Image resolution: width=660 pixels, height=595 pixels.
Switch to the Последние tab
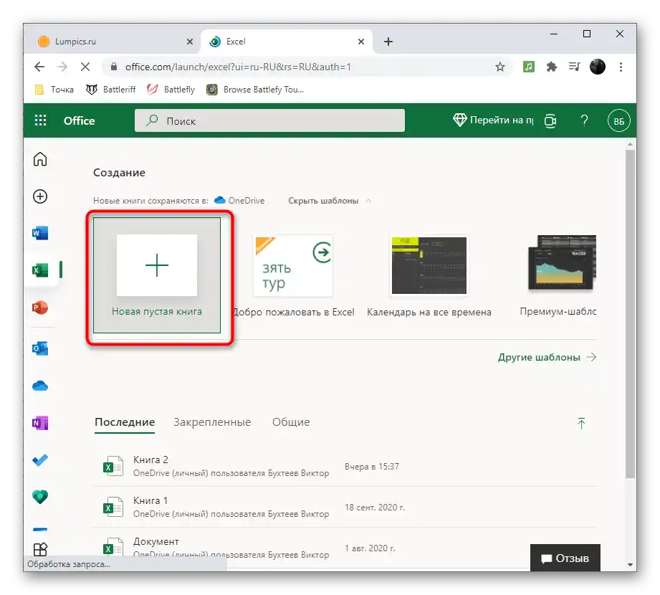pos(125,422)
